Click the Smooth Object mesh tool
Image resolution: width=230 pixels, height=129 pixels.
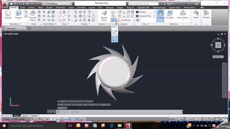33,16
